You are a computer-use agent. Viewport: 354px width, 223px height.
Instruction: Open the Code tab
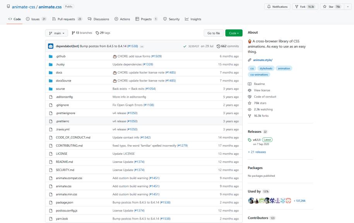tap(14, 19)
